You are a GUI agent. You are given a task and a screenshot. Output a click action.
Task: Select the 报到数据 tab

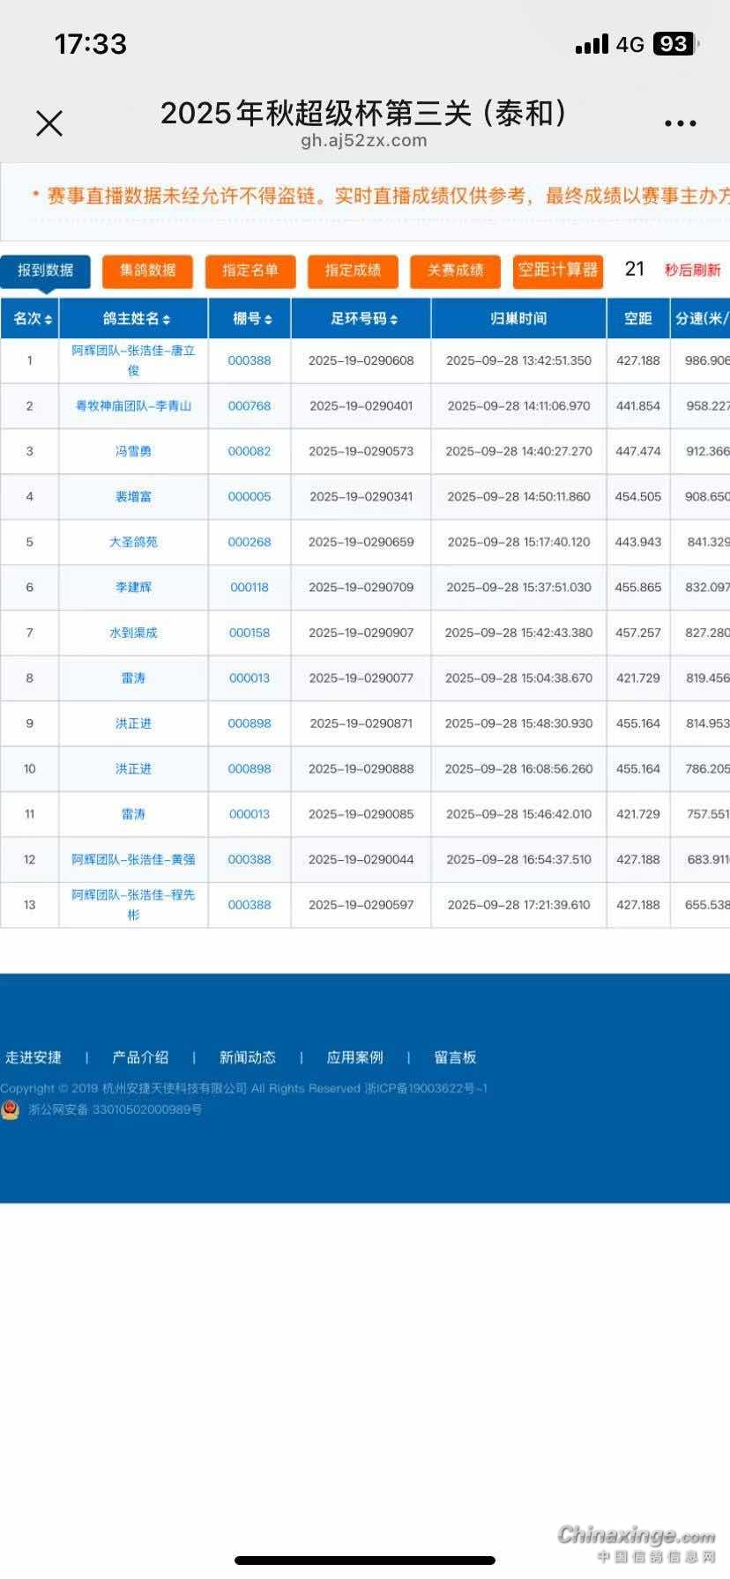[x=46, y=271]
